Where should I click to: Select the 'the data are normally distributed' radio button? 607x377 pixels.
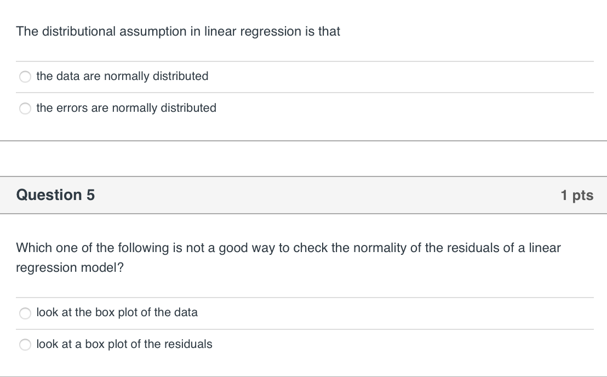coord(25,77)
